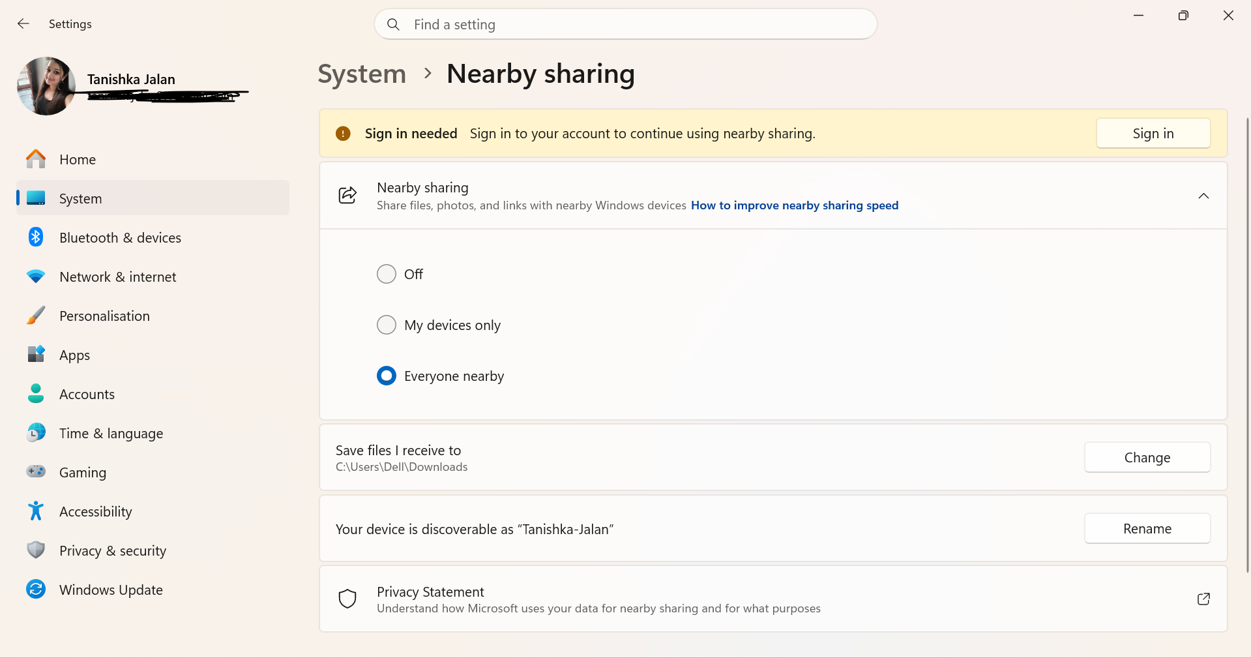Open Time & language settings
This screenshot has width=1251, height=658.
153,433
